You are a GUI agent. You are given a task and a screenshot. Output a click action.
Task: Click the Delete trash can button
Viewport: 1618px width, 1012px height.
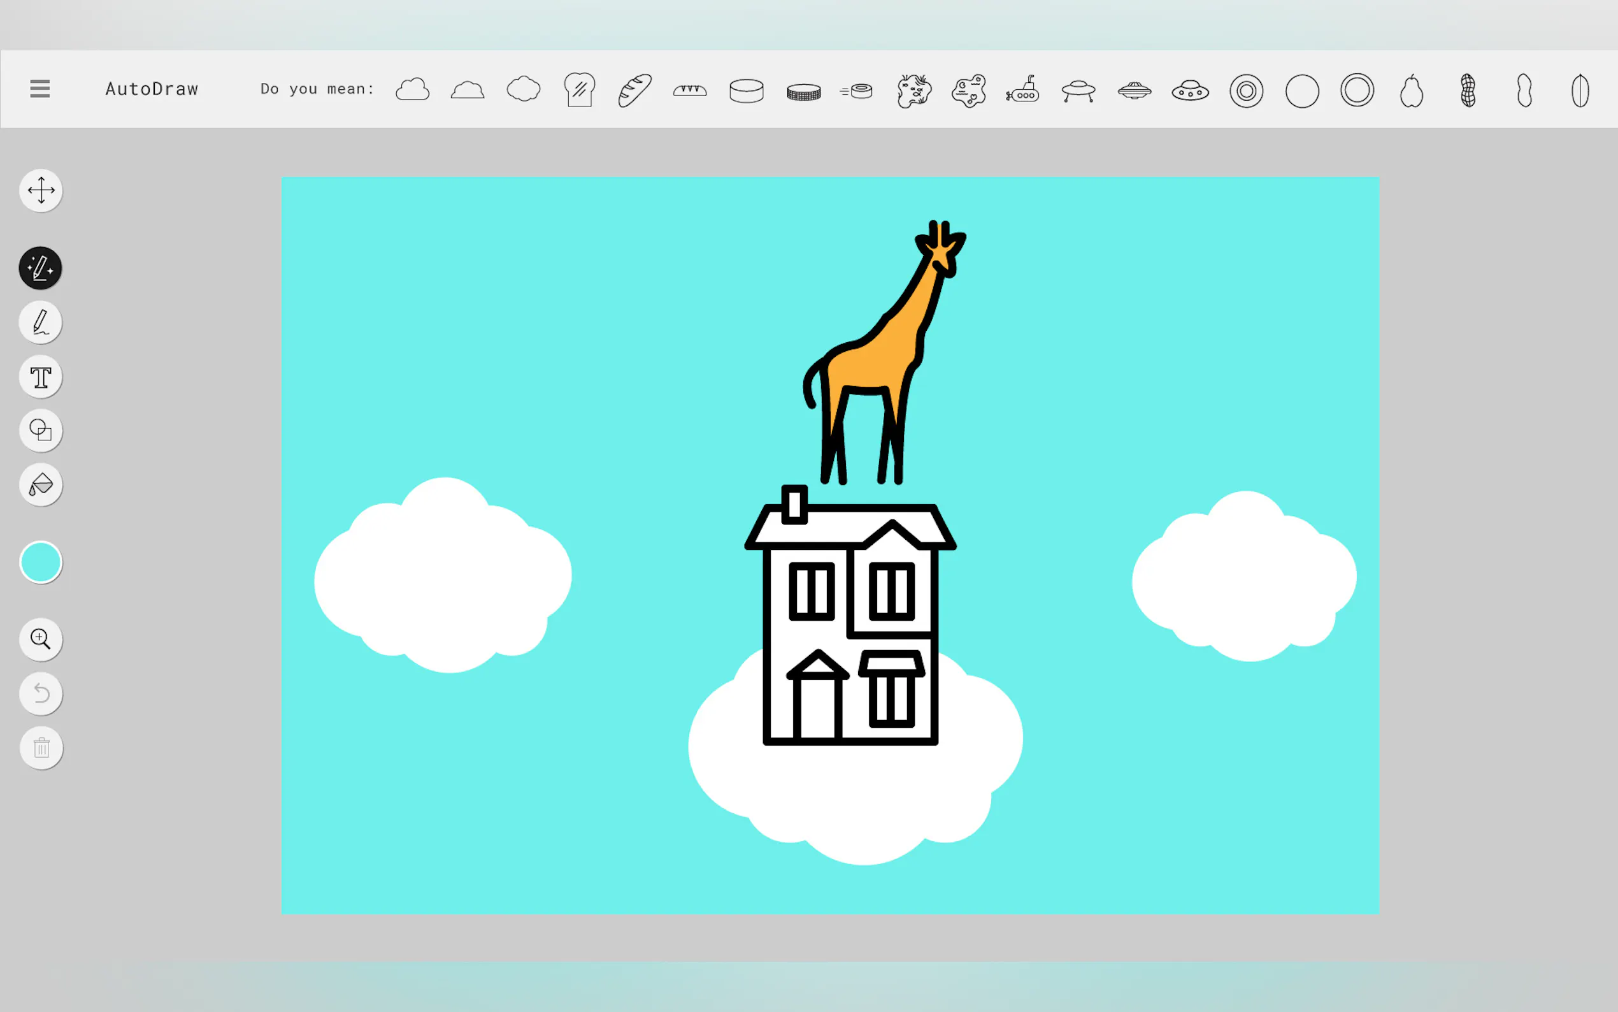(x=41, y=748)
